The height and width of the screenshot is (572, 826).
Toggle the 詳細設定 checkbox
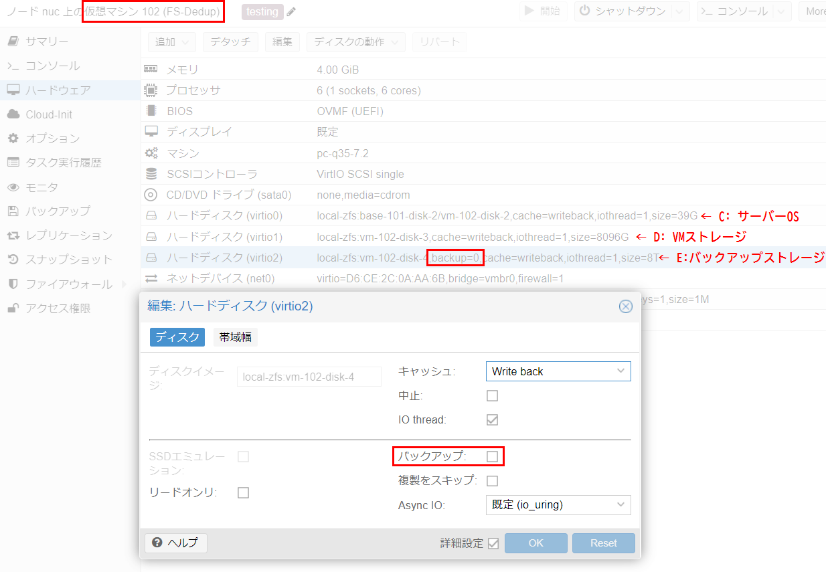tap(493, 543)
